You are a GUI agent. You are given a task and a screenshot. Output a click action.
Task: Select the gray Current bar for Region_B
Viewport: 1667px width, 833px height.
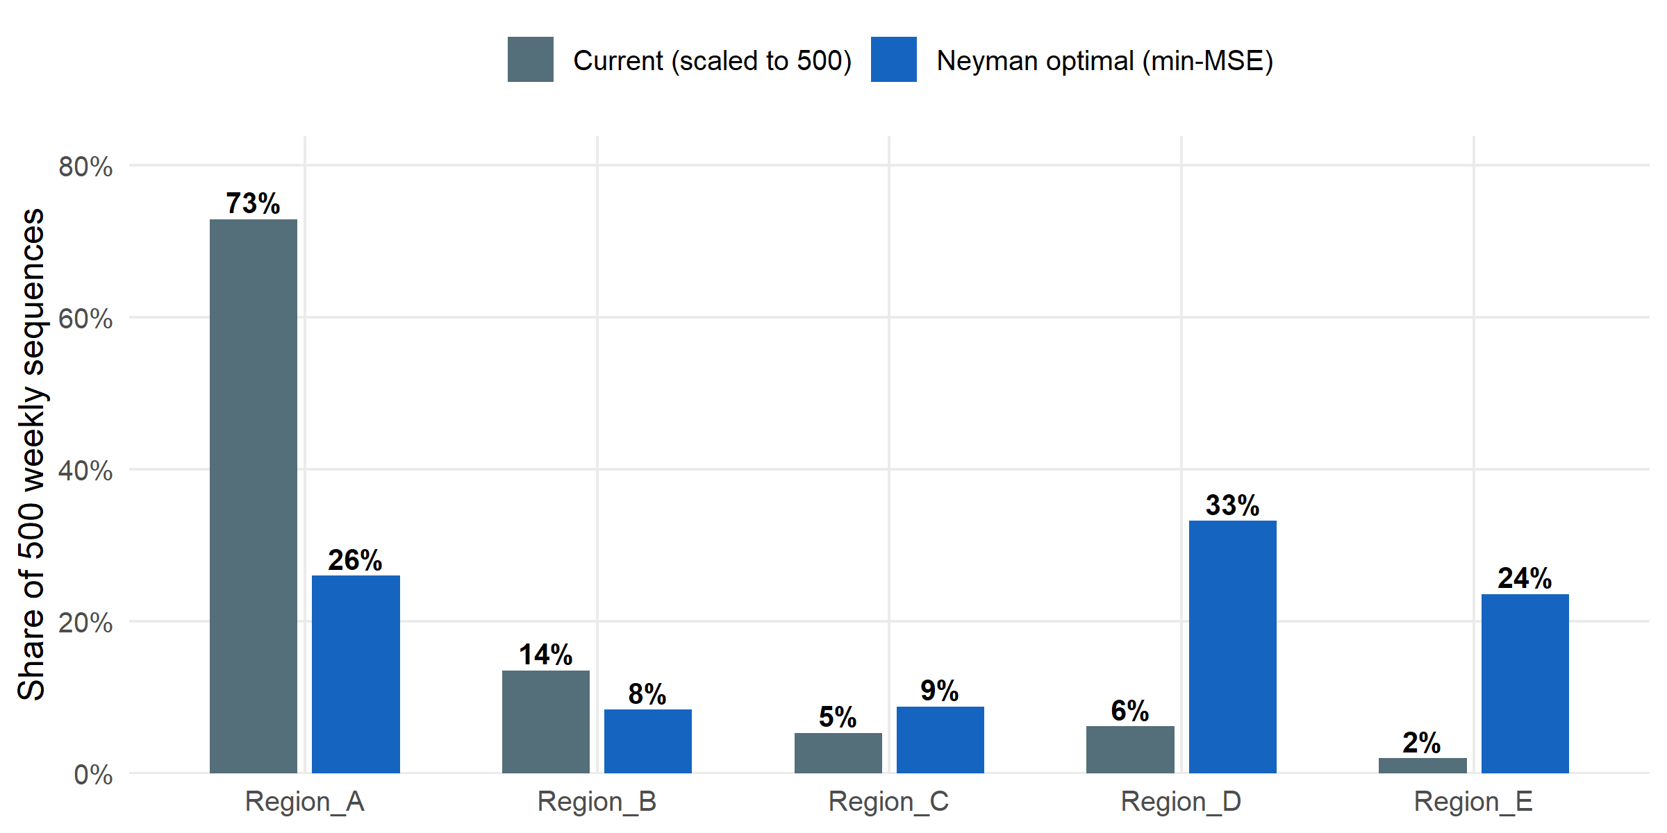point(546,721)
